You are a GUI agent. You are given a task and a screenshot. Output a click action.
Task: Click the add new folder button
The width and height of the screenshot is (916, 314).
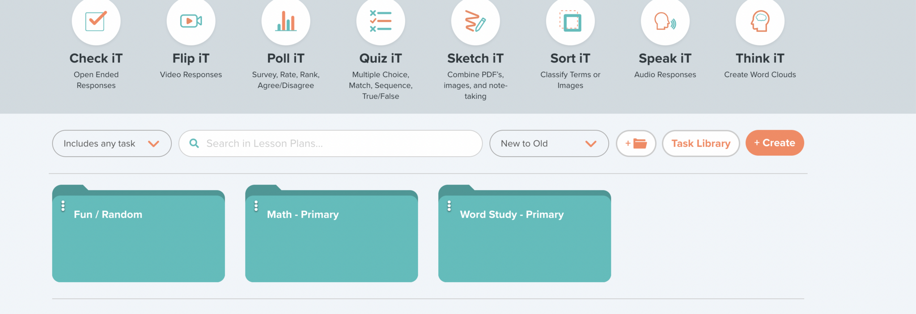tap(636, 143)
